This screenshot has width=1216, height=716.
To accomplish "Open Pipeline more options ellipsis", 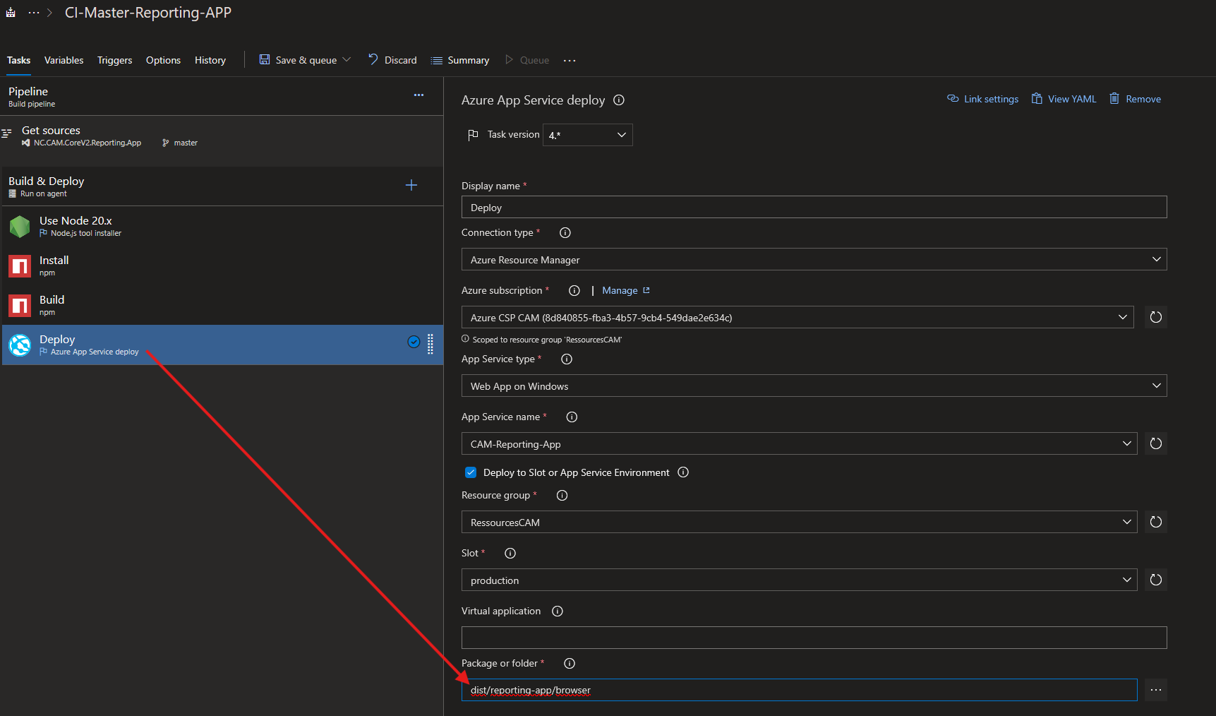I will click(419, 95).
